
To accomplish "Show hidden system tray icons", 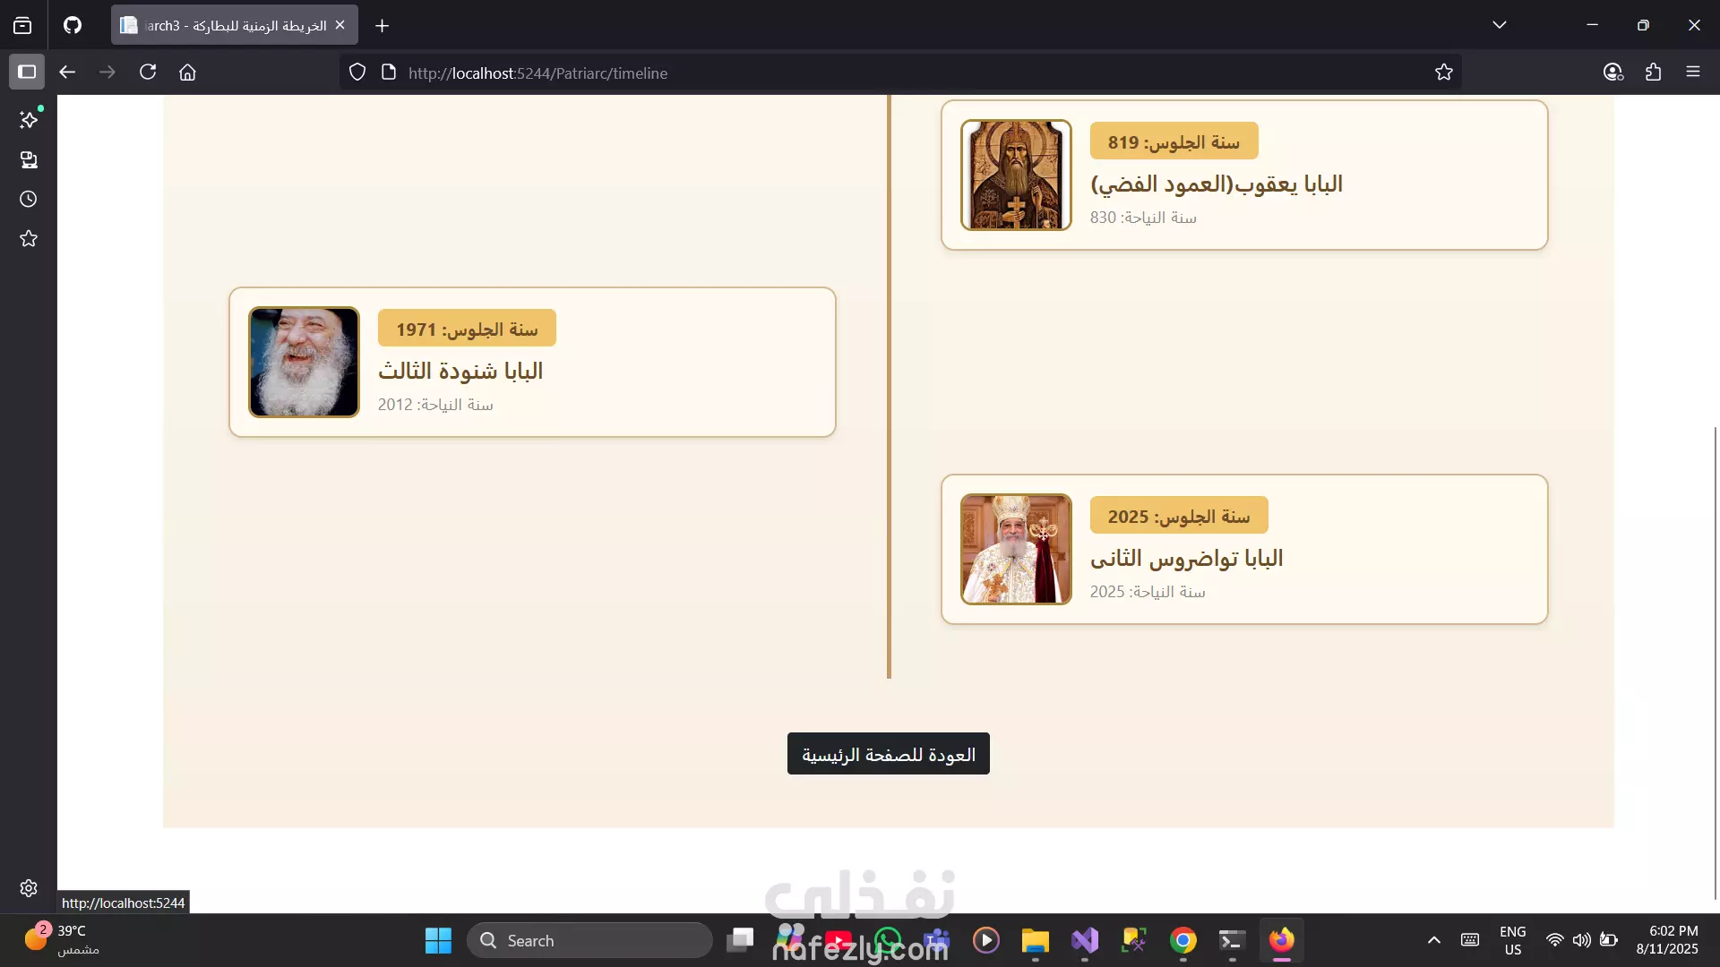I will coord(1434,940).
